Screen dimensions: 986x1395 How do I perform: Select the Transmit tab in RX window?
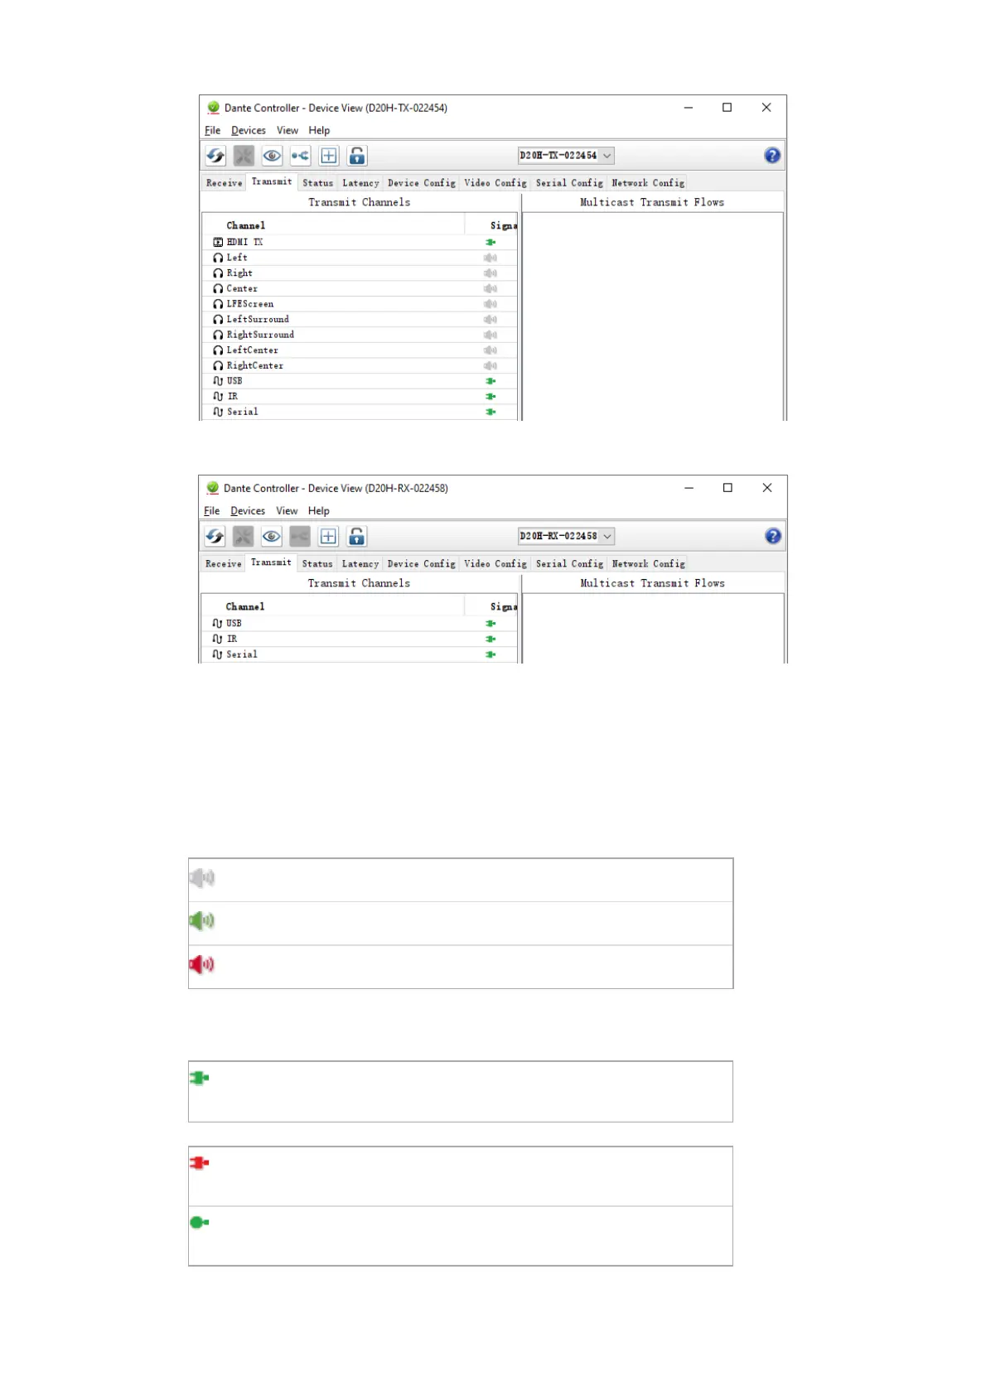[x=271, y=562]
